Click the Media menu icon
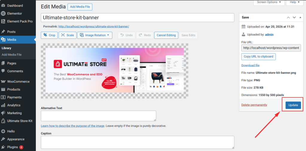The width and height of the screenshot is (306, 151). (3, 40)
